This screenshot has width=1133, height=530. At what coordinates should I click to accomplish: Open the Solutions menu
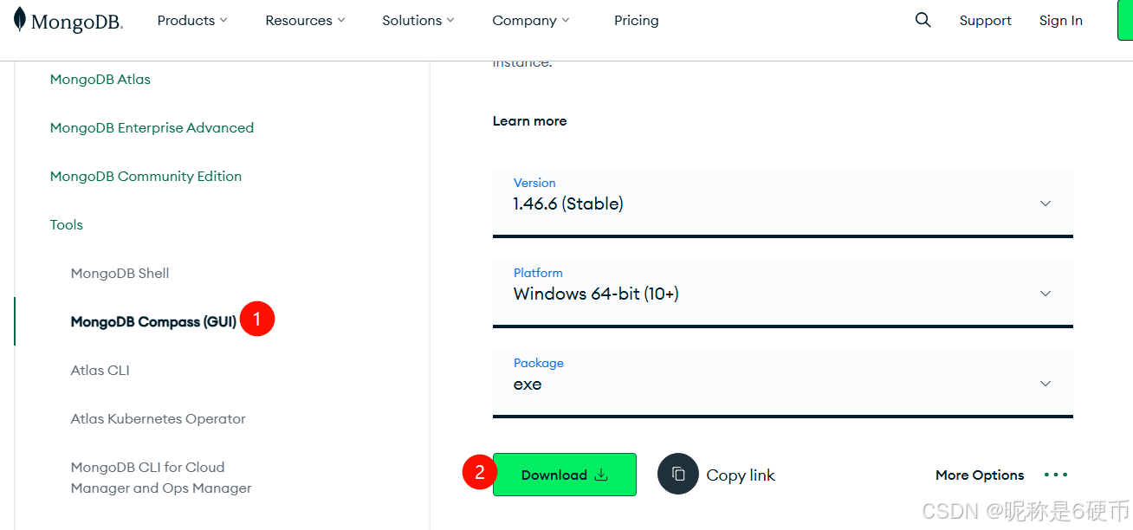click(418, 20)
